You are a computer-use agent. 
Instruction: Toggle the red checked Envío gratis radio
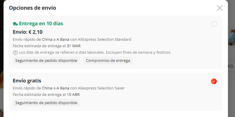(214, 81)
